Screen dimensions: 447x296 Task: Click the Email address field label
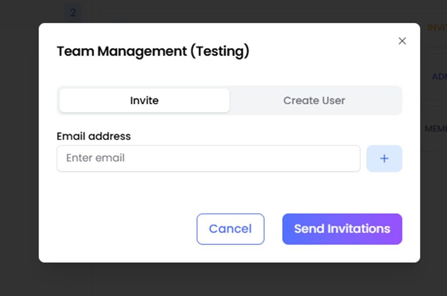pyautogui.click(x=93, y=136)
